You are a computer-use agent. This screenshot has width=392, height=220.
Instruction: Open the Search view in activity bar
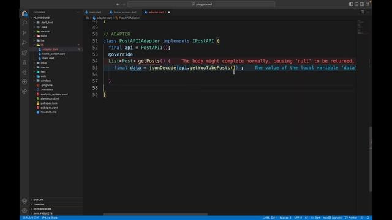pos(24,23)
